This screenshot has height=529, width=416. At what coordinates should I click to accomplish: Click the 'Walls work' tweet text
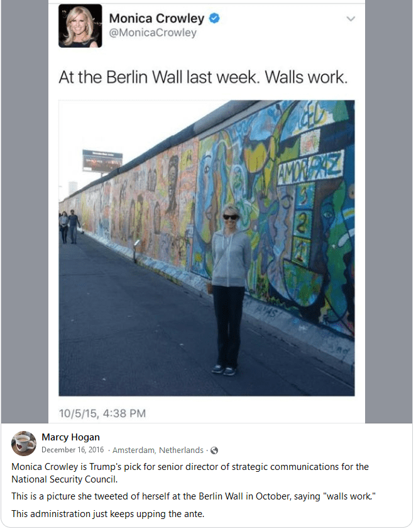(203, 77)
